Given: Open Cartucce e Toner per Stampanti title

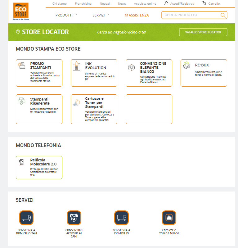Looking at the screenshot, I should [94, 103].
